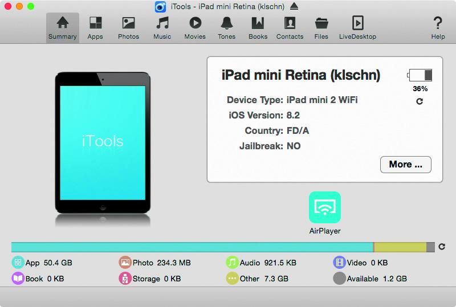Click the Available gray segment of bar
The image size is (456, 307).
pyautogui.click(x=430, y=247)
